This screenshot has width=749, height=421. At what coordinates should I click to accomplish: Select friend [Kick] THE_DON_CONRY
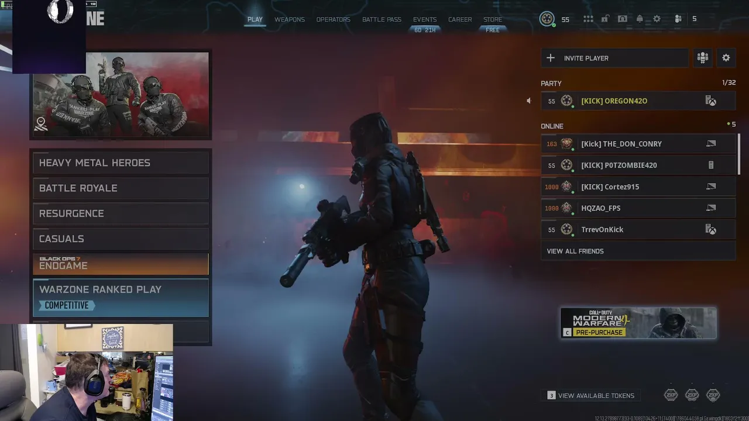pyautogui.click(x=638, y=144)
